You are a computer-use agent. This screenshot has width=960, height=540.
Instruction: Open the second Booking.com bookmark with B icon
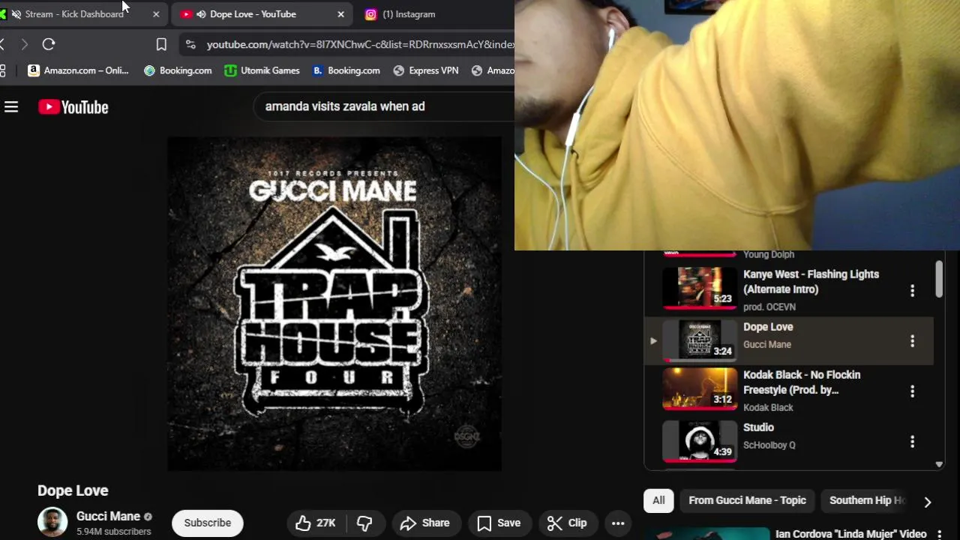click(x=346, y=70)
